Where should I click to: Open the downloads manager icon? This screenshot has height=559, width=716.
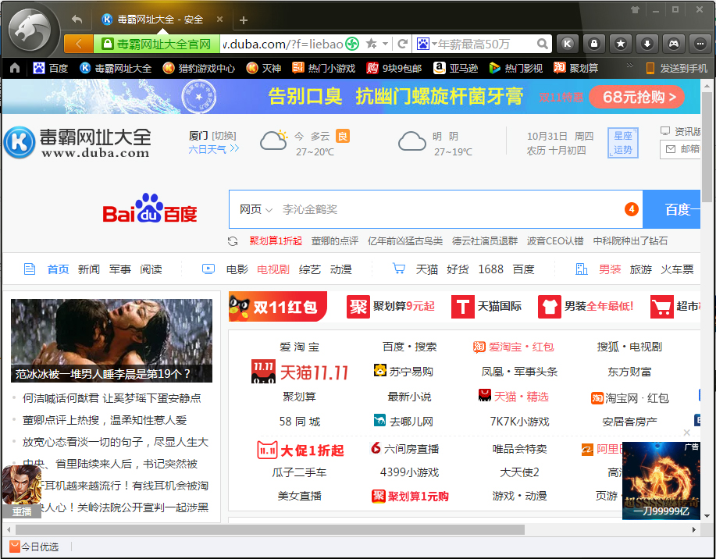point(647,44)
